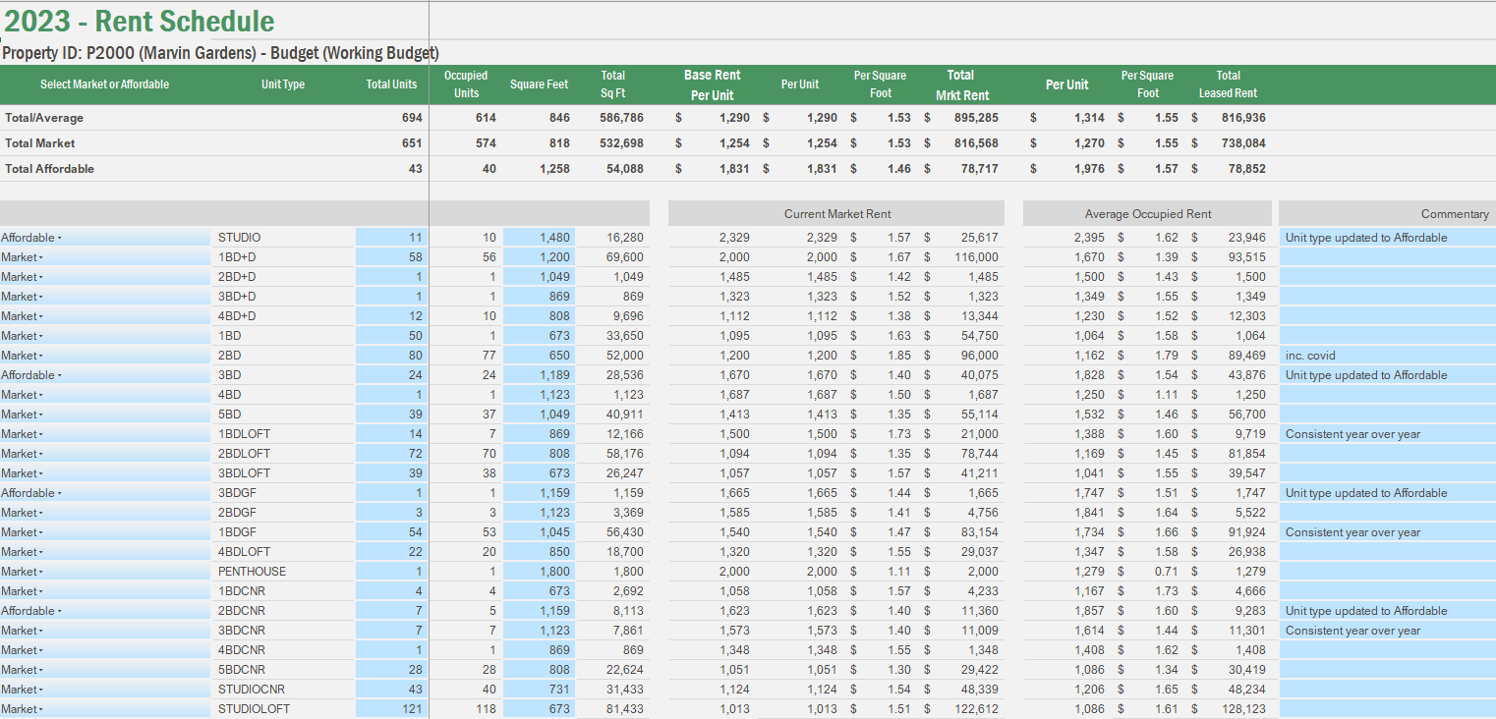1496x719 pixels.
Task: Click the Property ID: P2000 (Marvin Gardens) title
Action: pyautogui.click(x=221, y=53)
